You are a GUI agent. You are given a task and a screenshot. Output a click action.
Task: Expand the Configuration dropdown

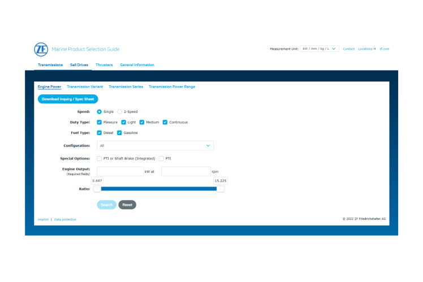pos(155,146)
